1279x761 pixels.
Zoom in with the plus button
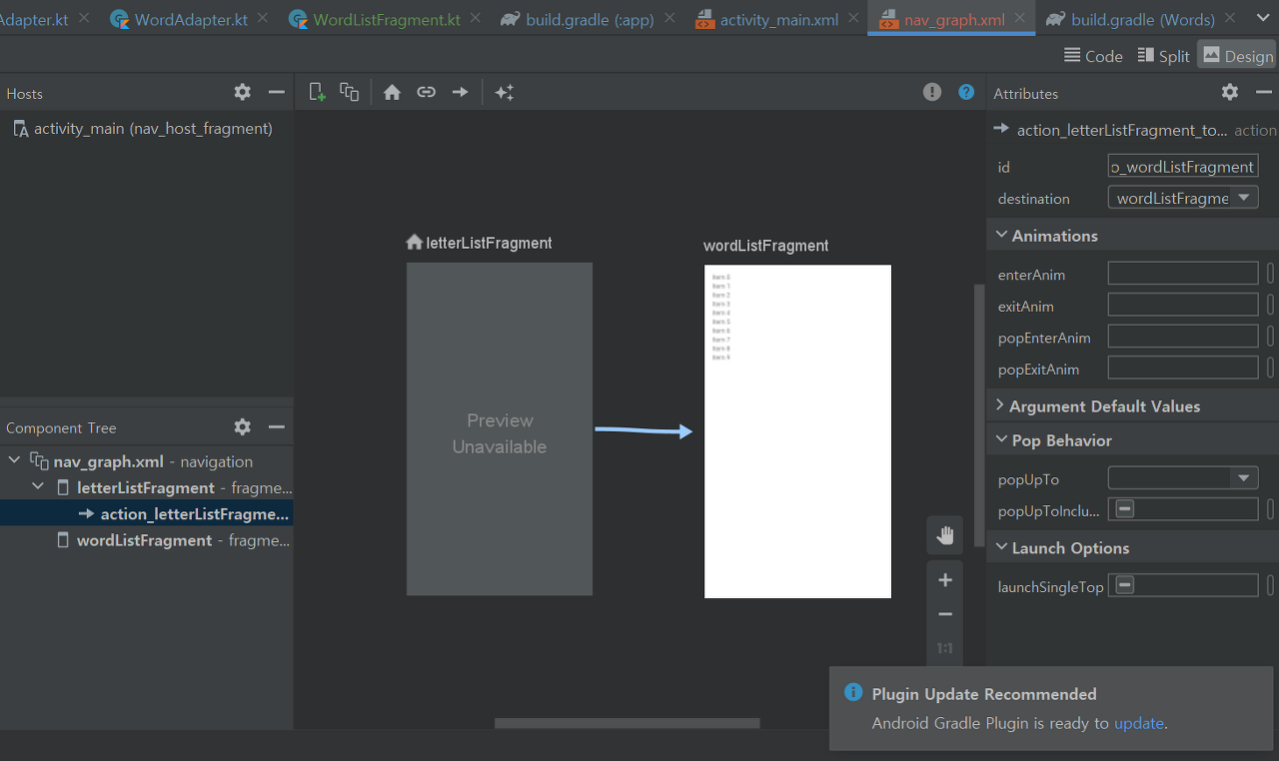click(x=944, y=580)
